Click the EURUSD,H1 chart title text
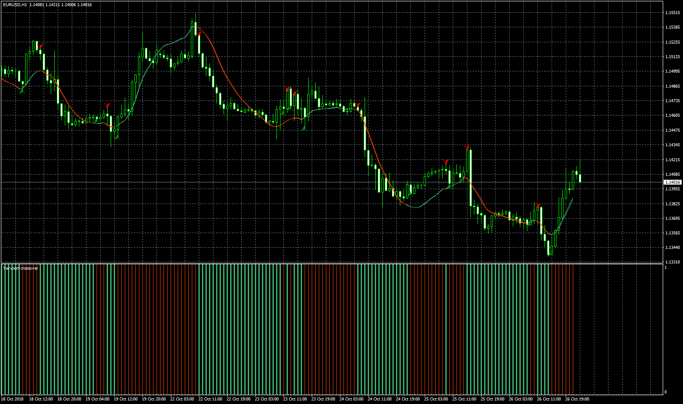Viewport: 683px width, 404px height. pyautogui.click(x=15, y=4)
